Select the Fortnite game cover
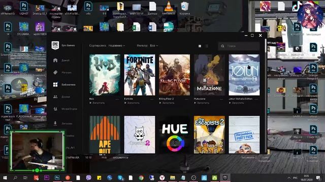 (x=140, y=75)
